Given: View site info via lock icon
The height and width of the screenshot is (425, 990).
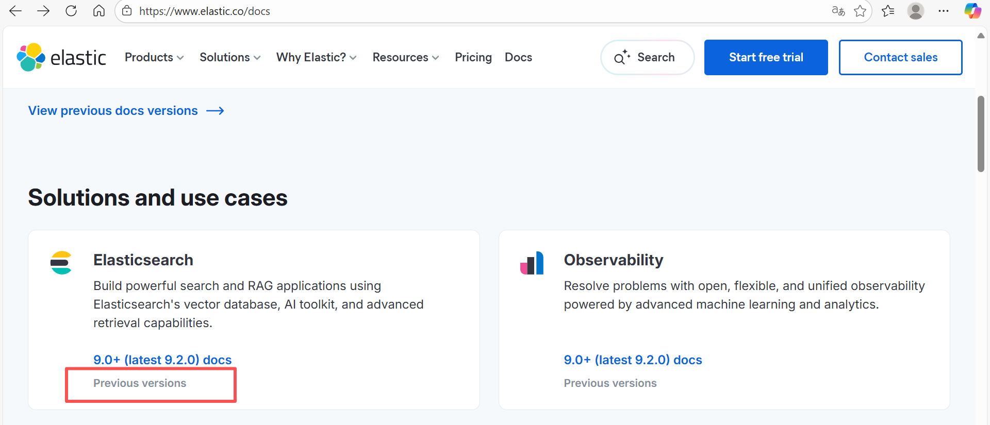Looking at the screenshot, I should click(127, 11).
